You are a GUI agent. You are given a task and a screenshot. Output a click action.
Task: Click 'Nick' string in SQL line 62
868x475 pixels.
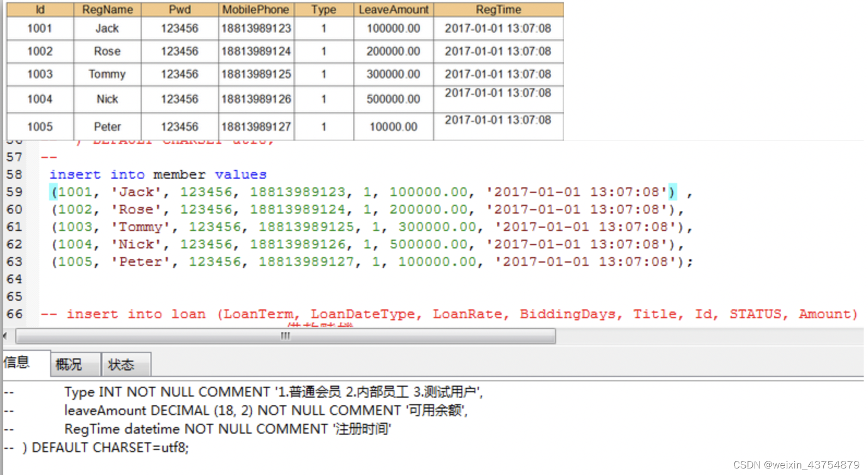(x=136, y=244)
